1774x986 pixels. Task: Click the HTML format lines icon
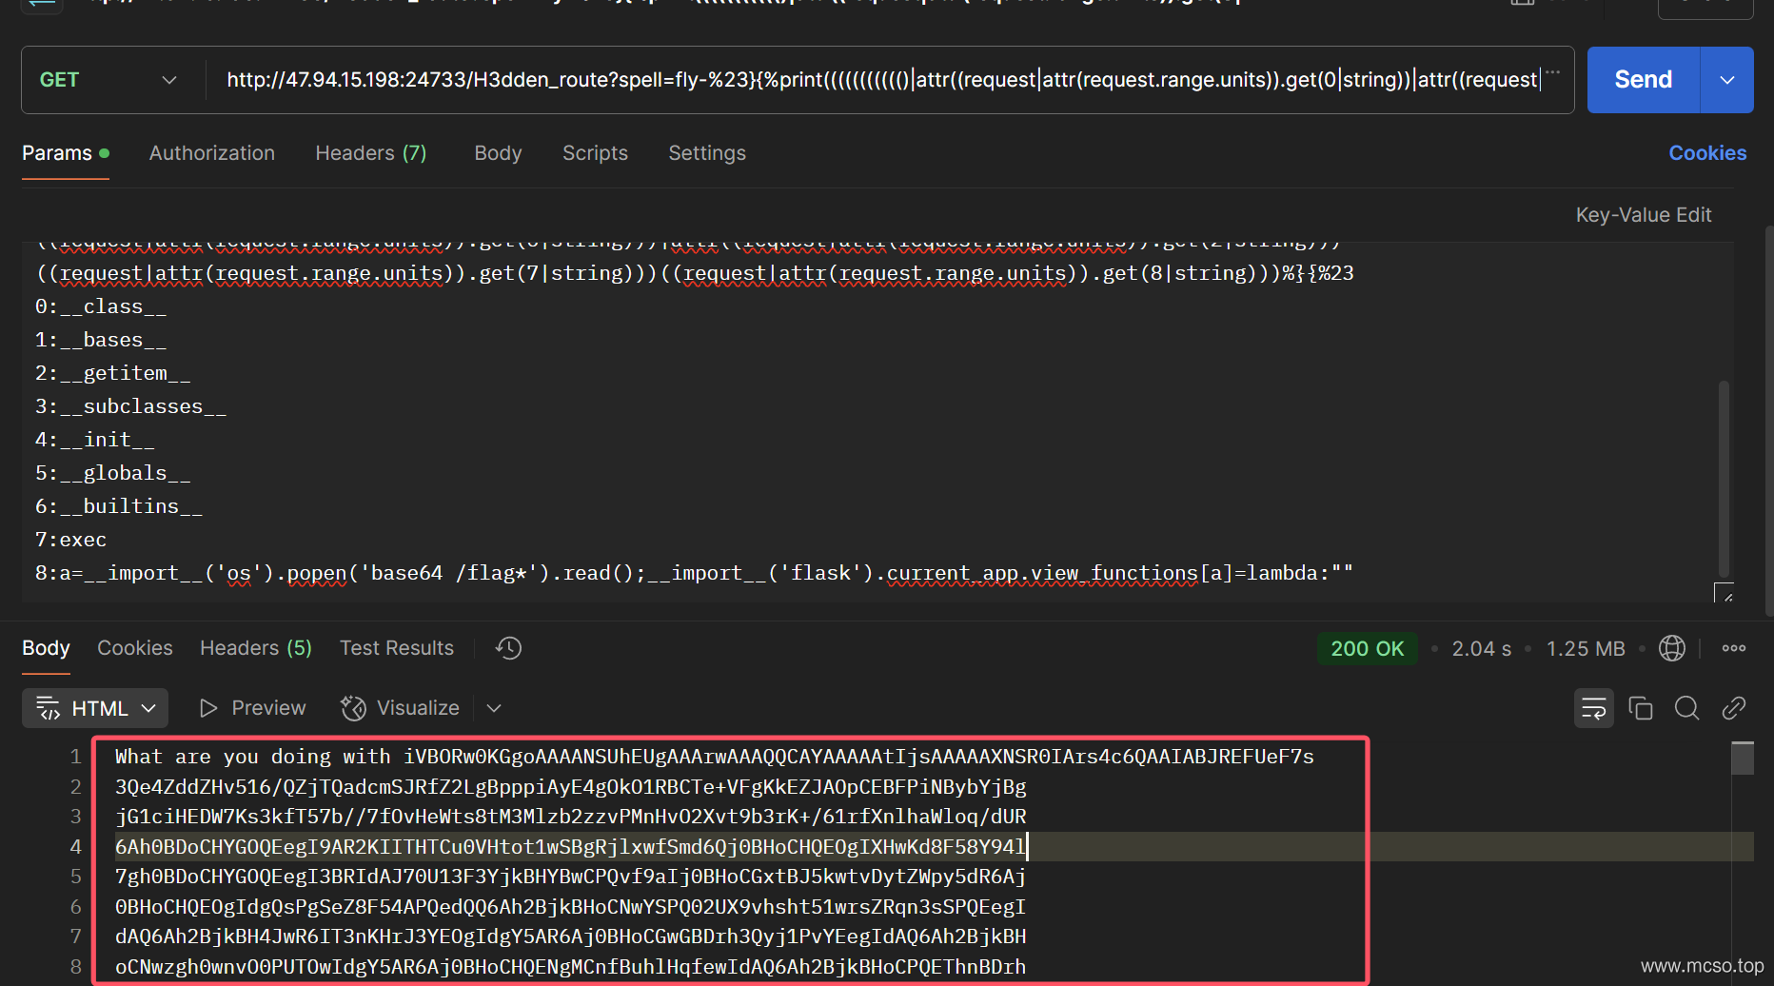(x=49, y=708)
